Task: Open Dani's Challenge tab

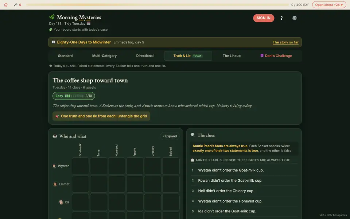Action: (276, 55)
